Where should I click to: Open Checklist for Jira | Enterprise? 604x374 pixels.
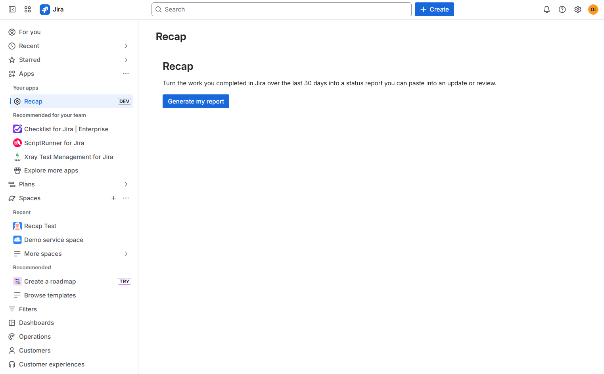[71, 129]
